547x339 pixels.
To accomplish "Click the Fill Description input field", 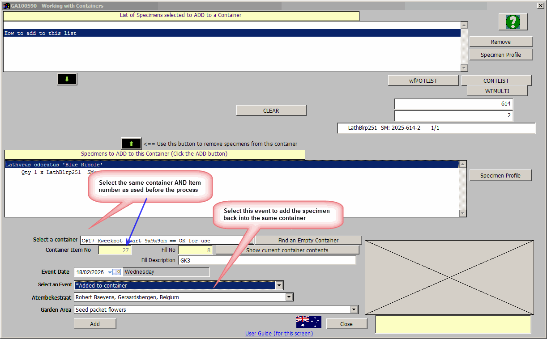I will click(267, 260).
